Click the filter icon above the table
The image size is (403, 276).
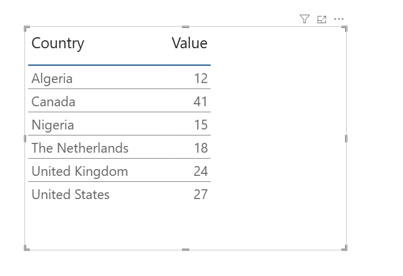(305, 19)
